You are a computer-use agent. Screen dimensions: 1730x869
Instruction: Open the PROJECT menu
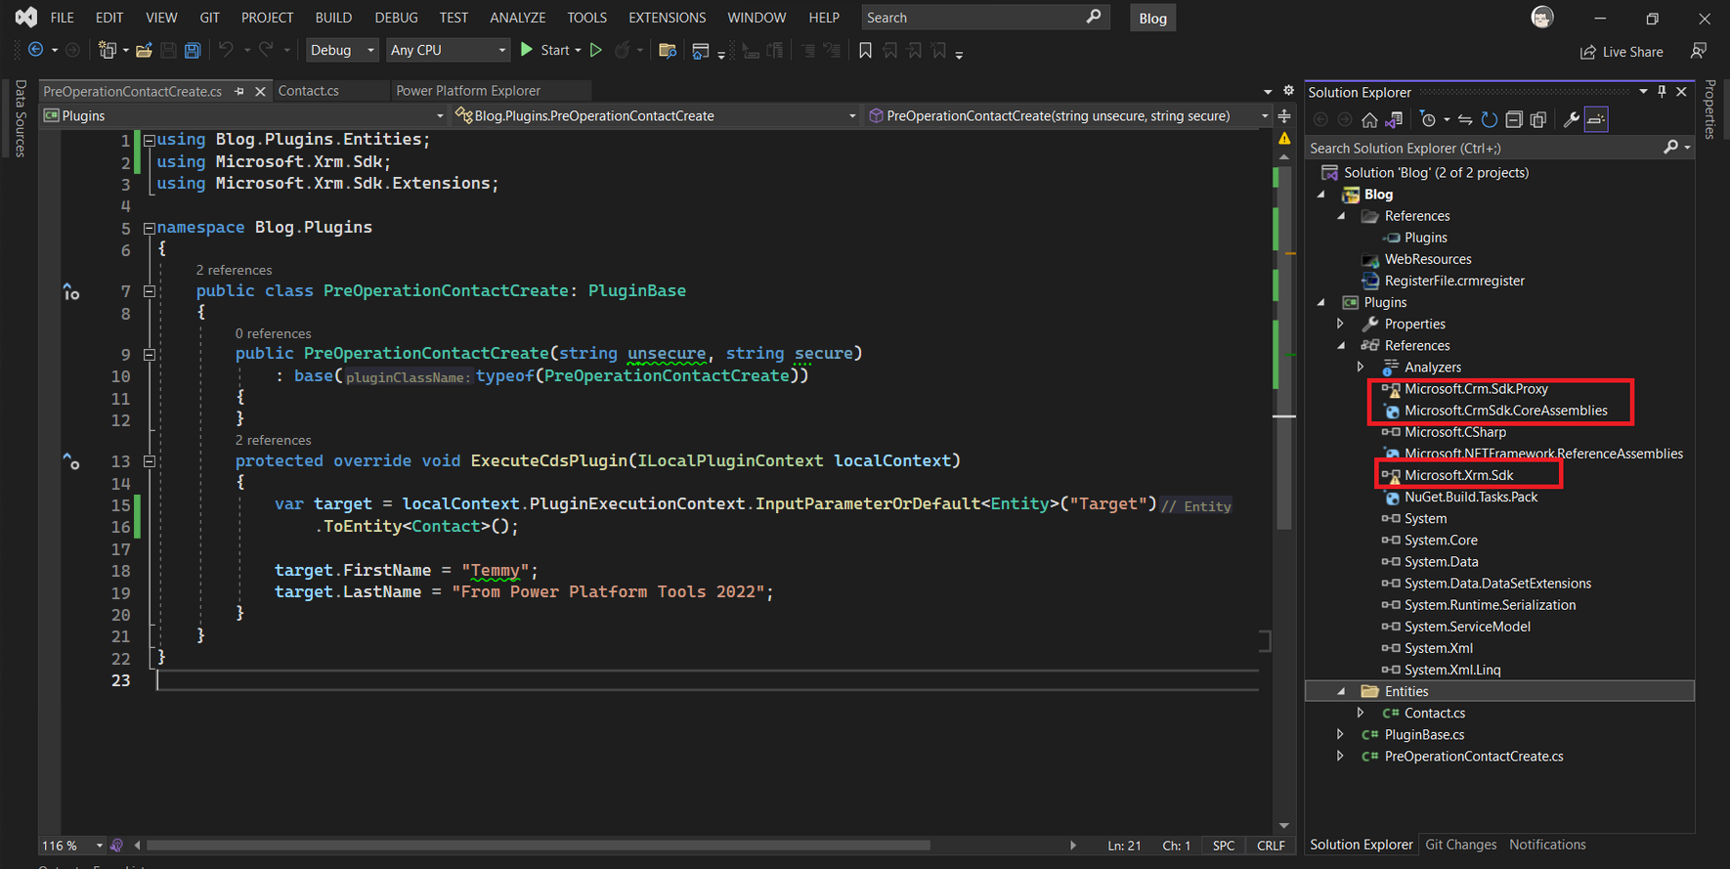coord(267,18)
